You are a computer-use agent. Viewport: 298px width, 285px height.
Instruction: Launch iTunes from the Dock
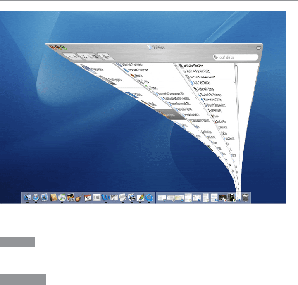point(62,197)
